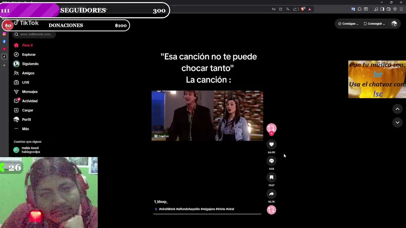This screenshot has width=406, height=228.
Task: Go to the Siguiendo feed
Action: point(26,64)
